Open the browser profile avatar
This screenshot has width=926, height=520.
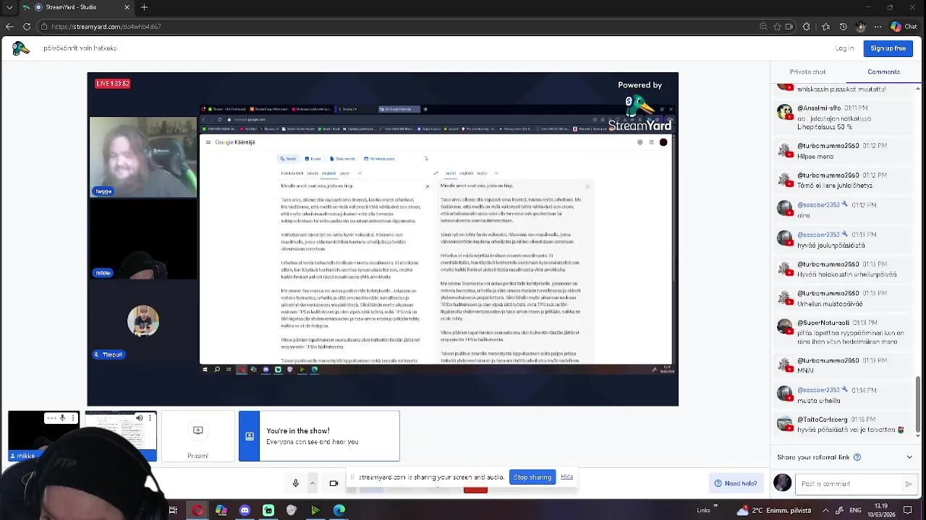860,27
